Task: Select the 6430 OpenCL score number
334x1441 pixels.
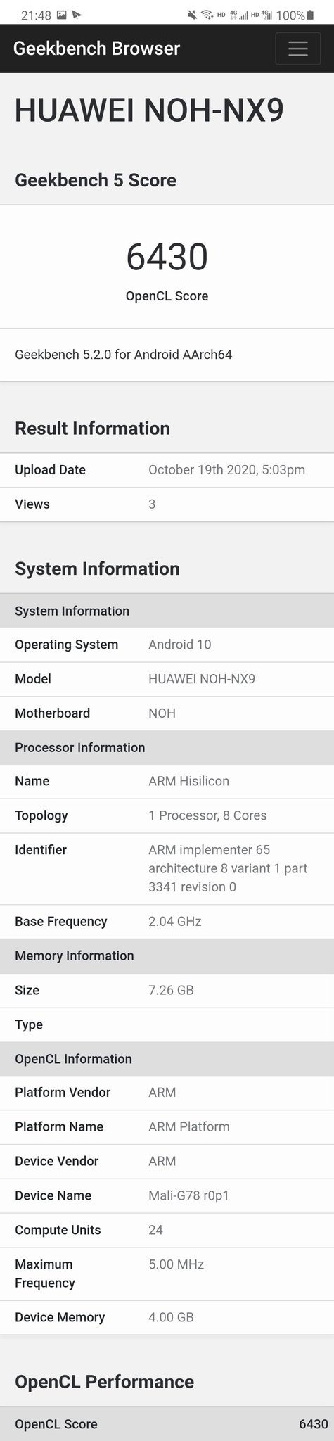Action: point(167,256)
